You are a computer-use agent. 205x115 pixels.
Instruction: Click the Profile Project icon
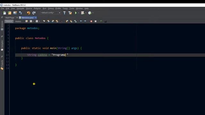[90, 13]
